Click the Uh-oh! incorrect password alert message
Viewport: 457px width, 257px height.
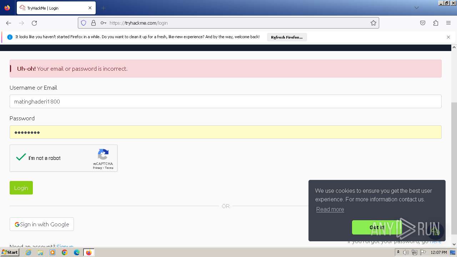pyautogui.click(x=226, y=69)
